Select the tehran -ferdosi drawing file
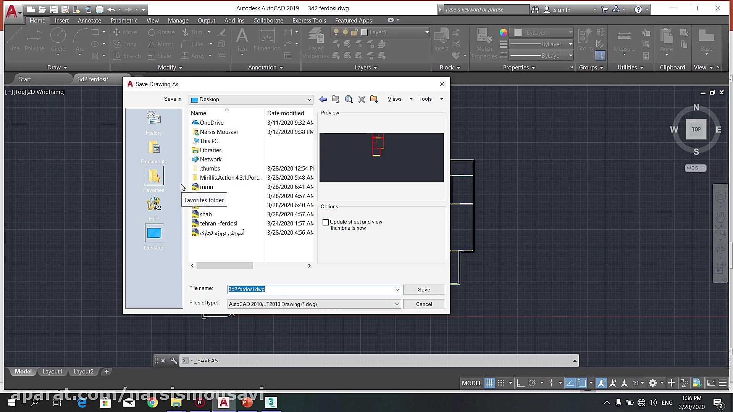This screenshot has height=412, width=733. [x=218, y=224]
